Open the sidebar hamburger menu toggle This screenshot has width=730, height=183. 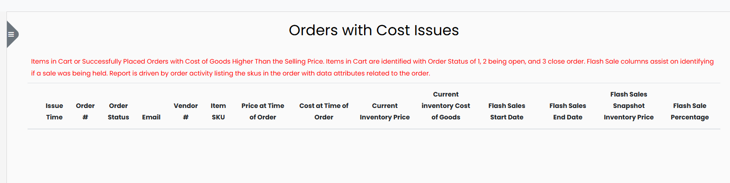[11, 34]
